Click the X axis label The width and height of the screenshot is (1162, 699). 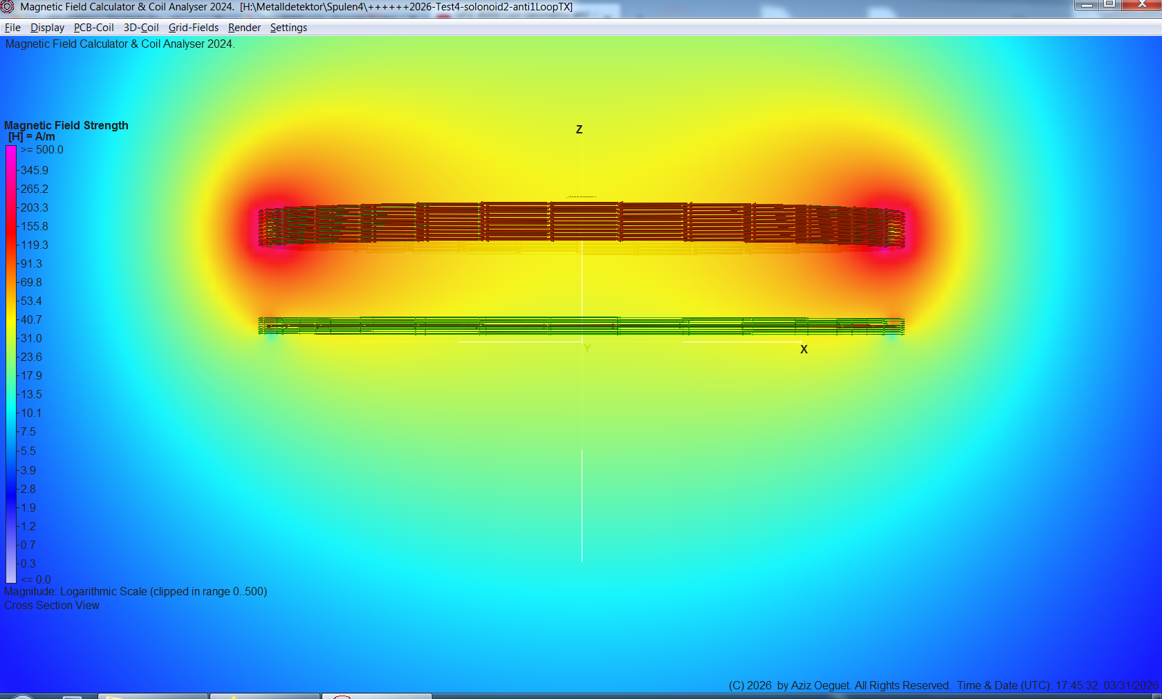pos(804,350)
